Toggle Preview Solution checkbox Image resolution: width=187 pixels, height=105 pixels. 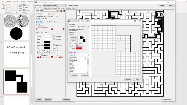pos(162,99)
